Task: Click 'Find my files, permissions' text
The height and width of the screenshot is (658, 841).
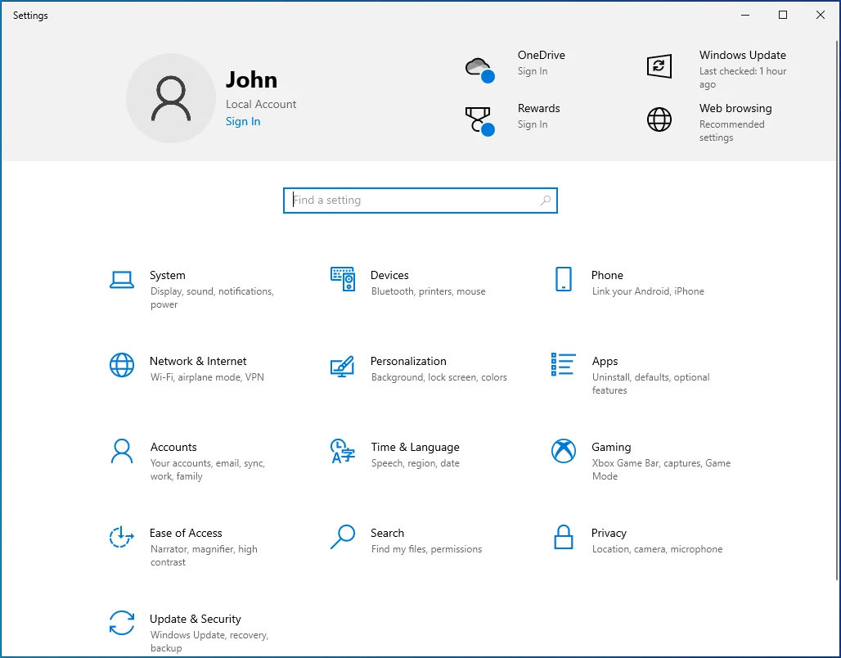Action: 426,548
